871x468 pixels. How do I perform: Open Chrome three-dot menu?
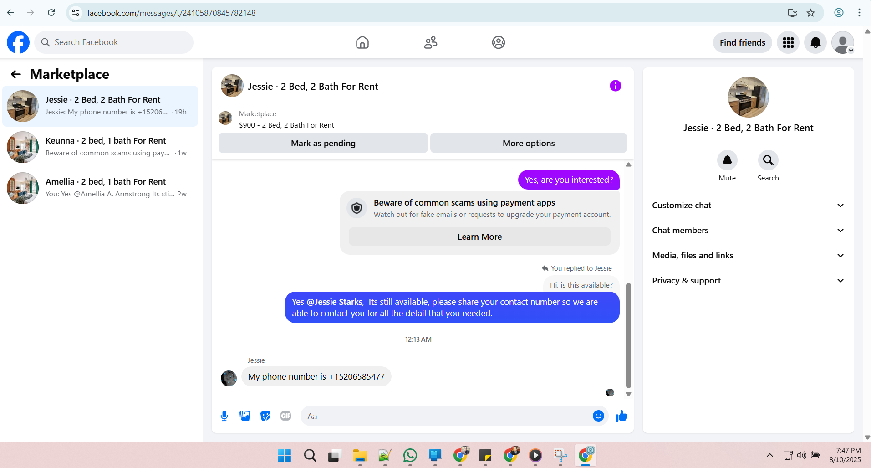point(859,13)
